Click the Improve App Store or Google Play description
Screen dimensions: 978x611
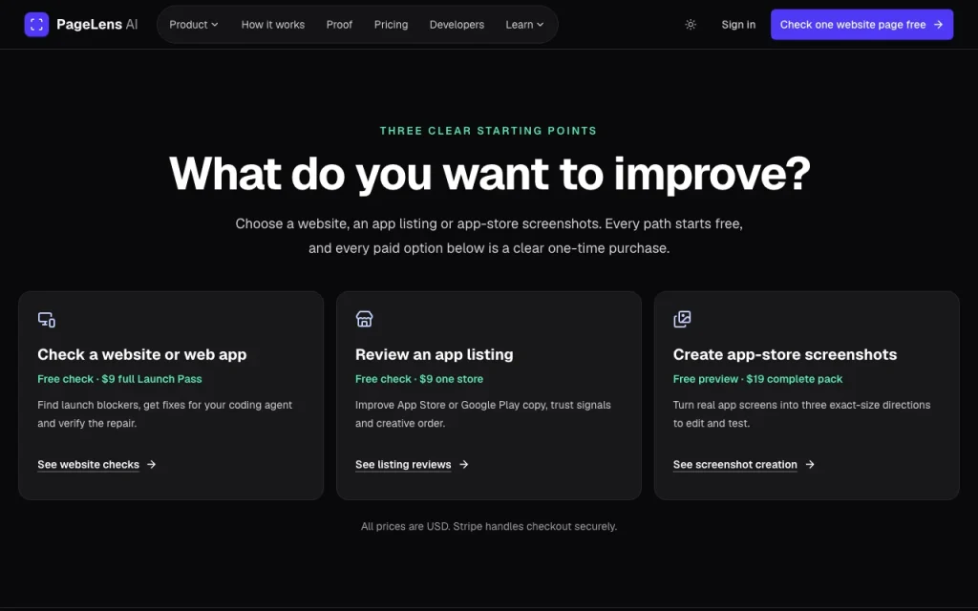pyautogui.click(x=483, y=414)
